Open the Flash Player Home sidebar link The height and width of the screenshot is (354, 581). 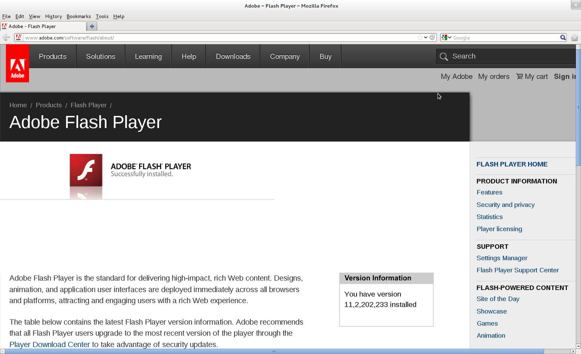click(x=512, y=164)
